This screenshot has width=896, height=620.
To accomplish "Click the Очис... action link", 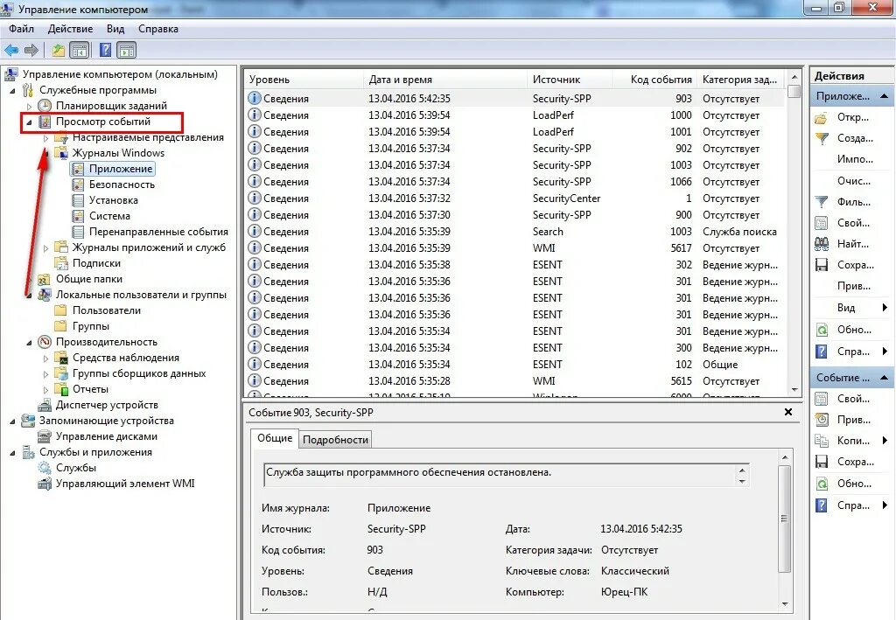I will pos(854,181).
